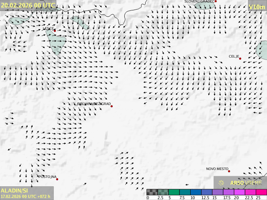Image resolution: width=267 pixels, height=200 pixels.
Task: Click the ARSO VREME watermark text
Action: pos(246,182)
